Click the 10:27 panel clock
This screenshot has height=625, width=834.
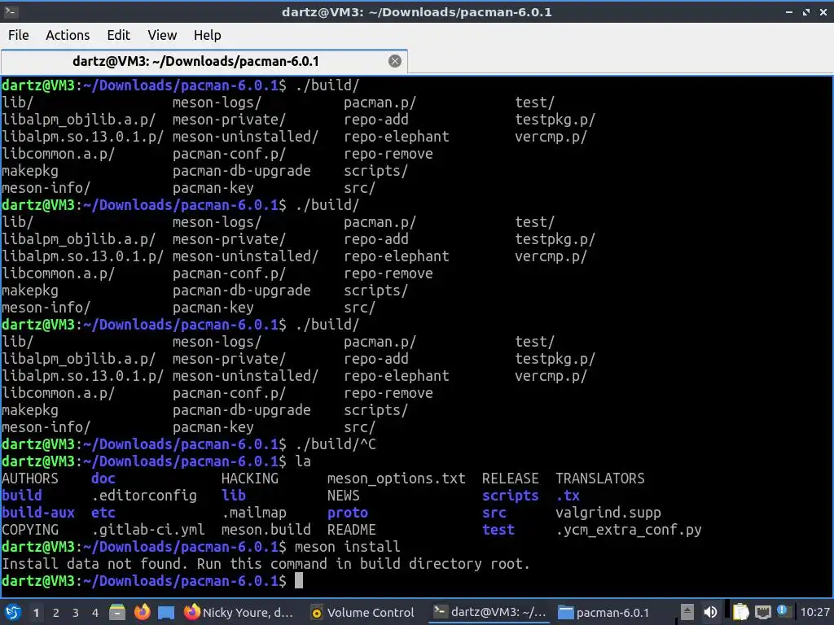coord(814,612)
